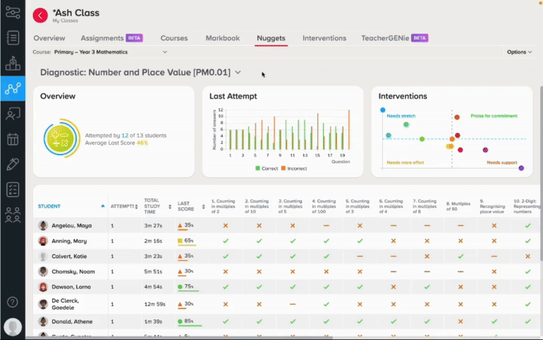Click the 12 attempted students link
543x340 pixels.
coord(125,135)
